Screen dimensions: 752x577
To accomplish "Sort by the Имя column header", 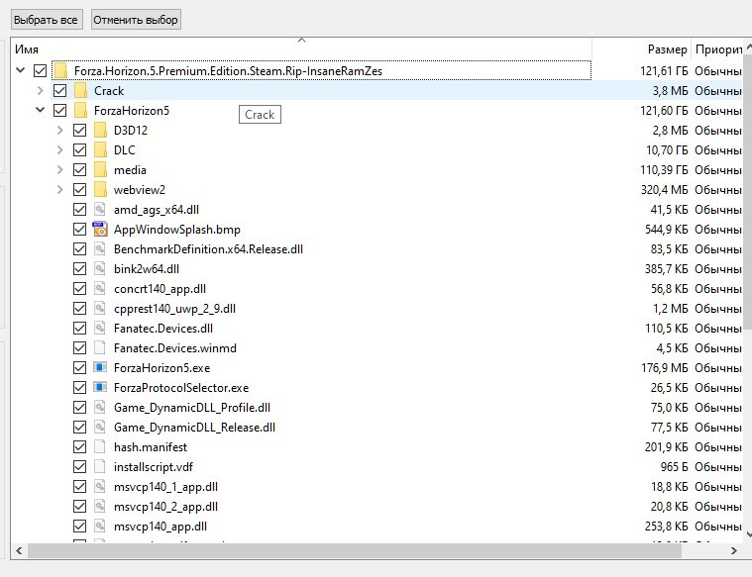I will point(297,48).
